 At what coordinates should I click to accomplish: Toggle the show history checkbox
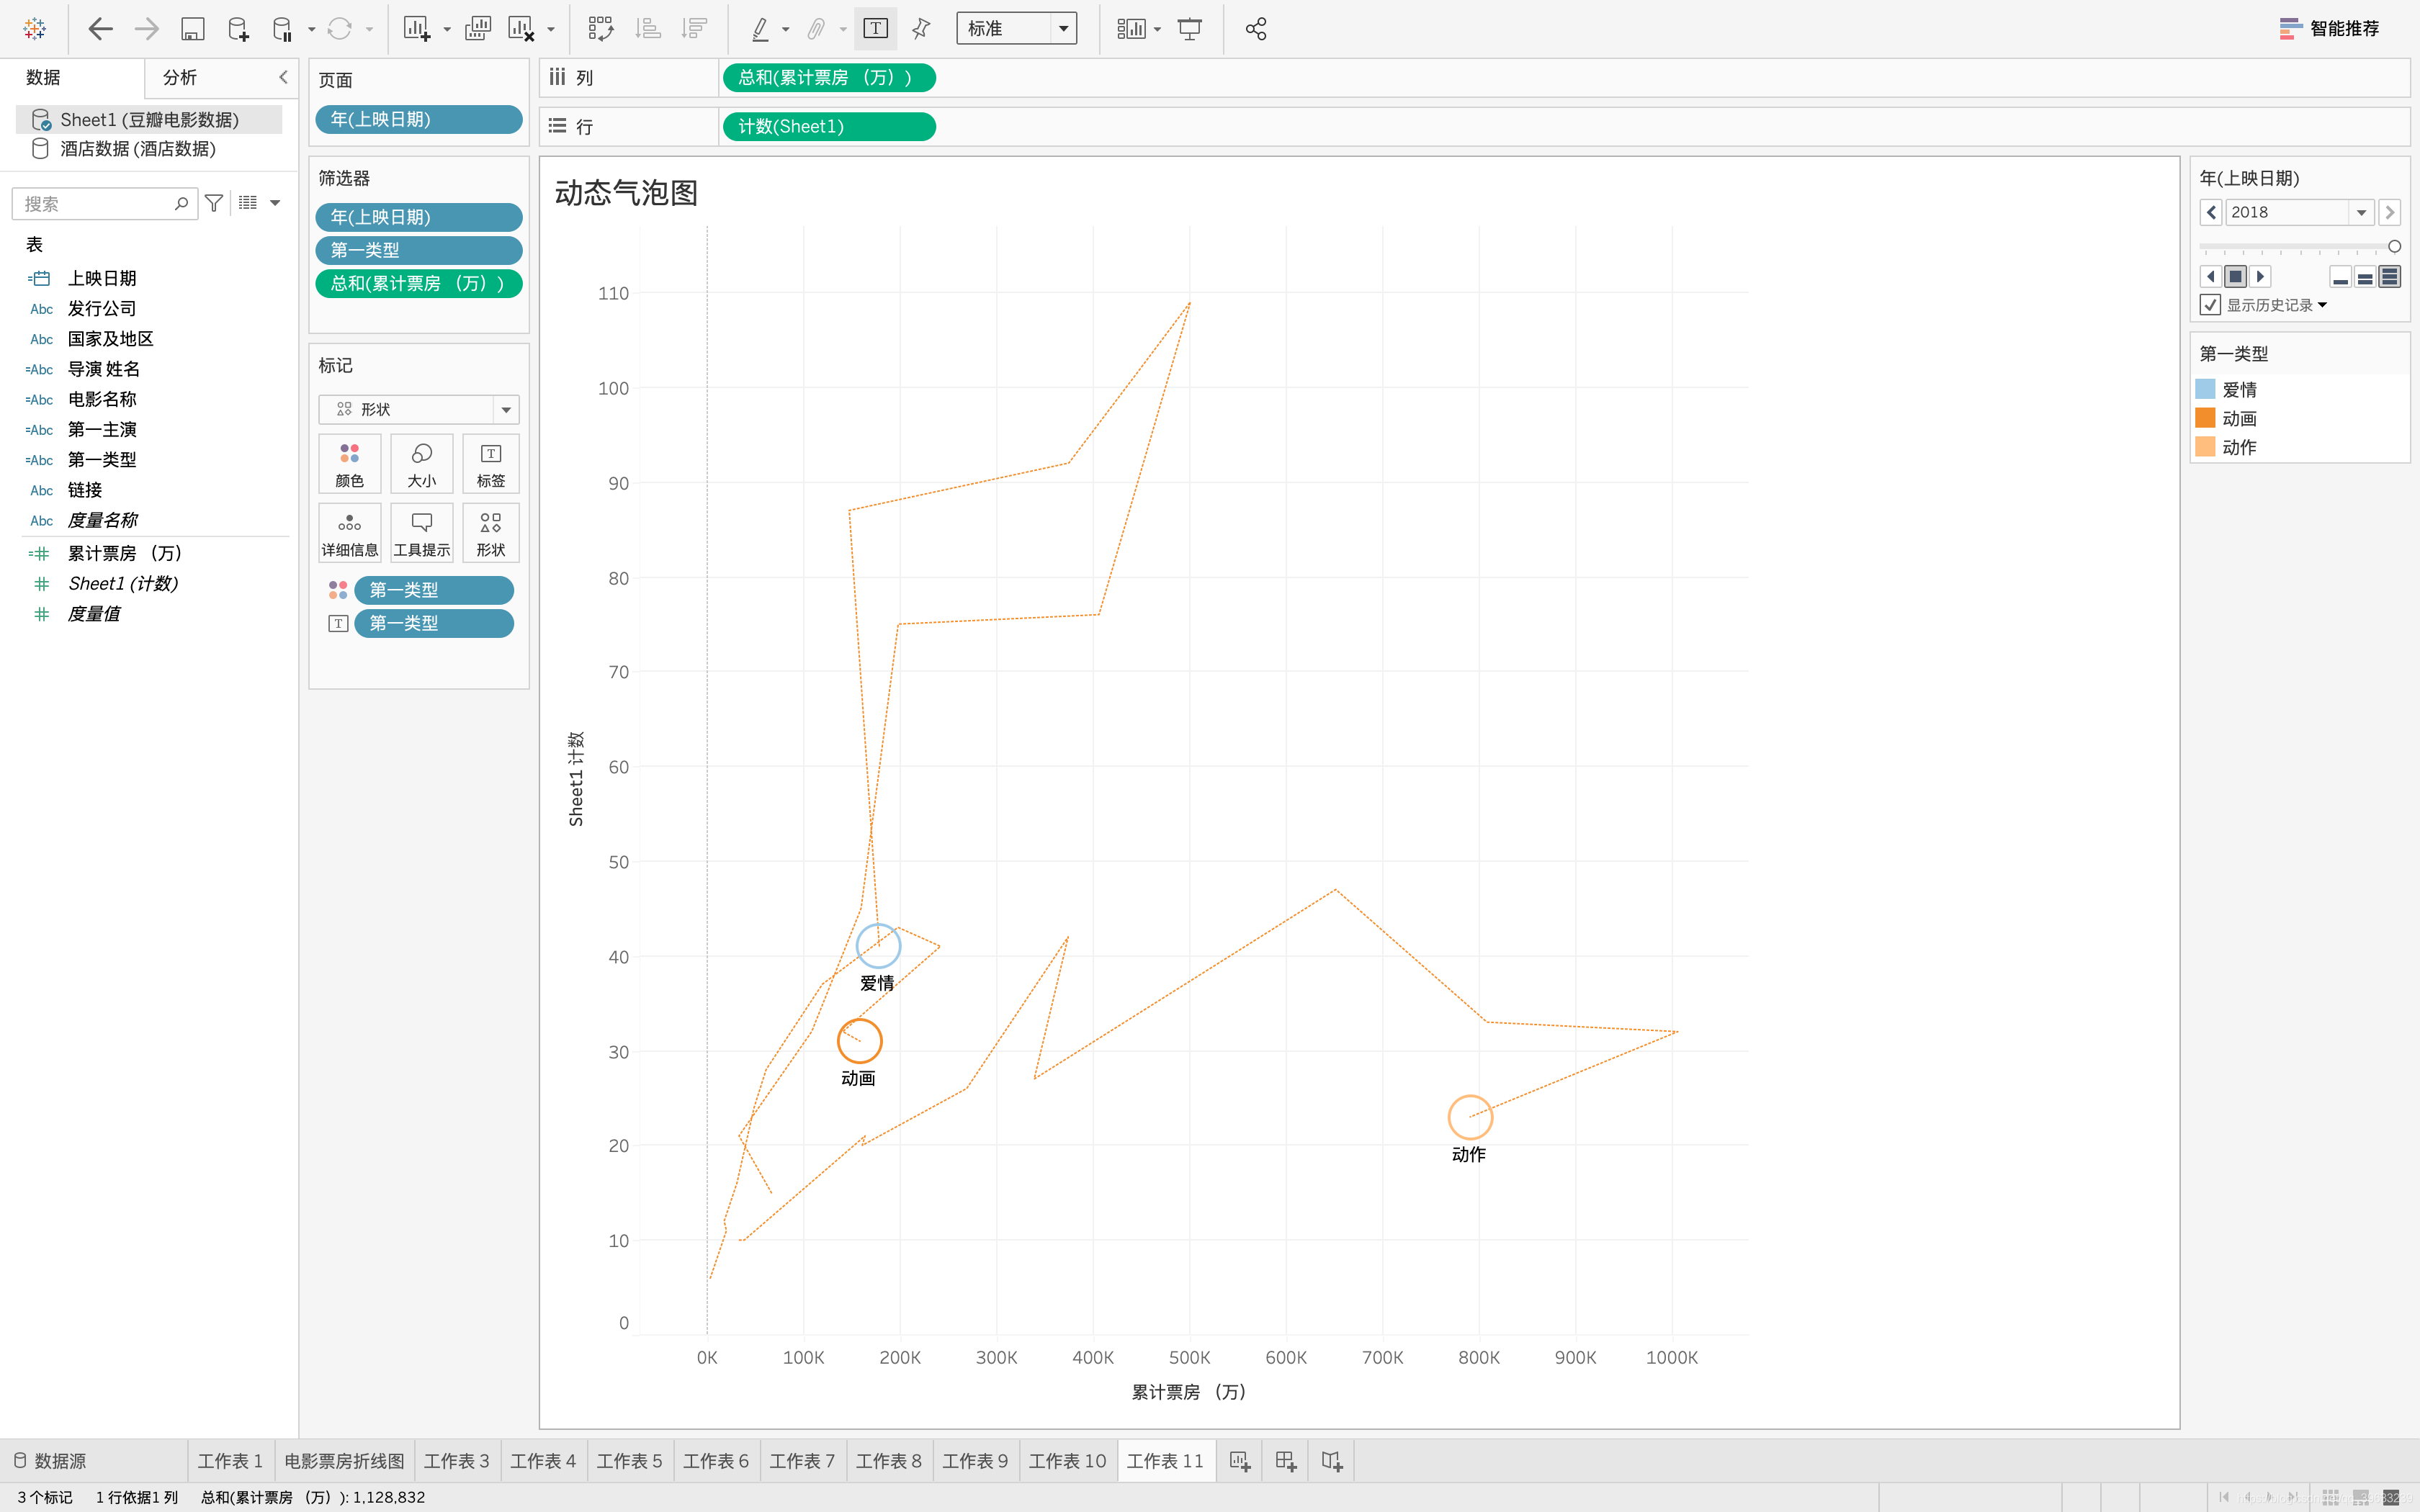click(x=2211, y=305)
